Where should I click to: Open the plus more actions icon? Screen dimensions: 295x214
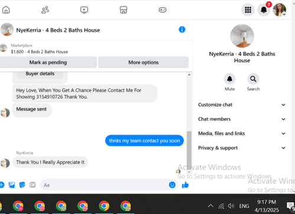tap(2, 185)
